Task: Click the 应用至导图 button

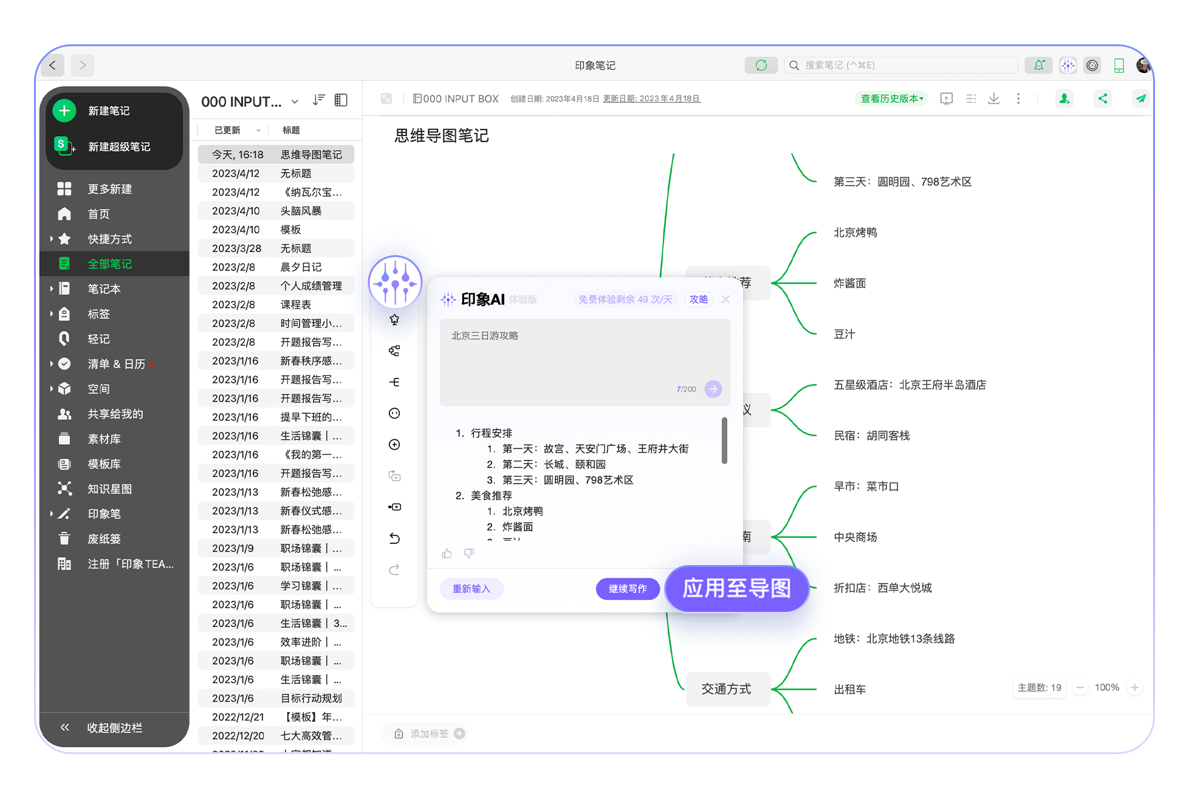Action: 737,588
